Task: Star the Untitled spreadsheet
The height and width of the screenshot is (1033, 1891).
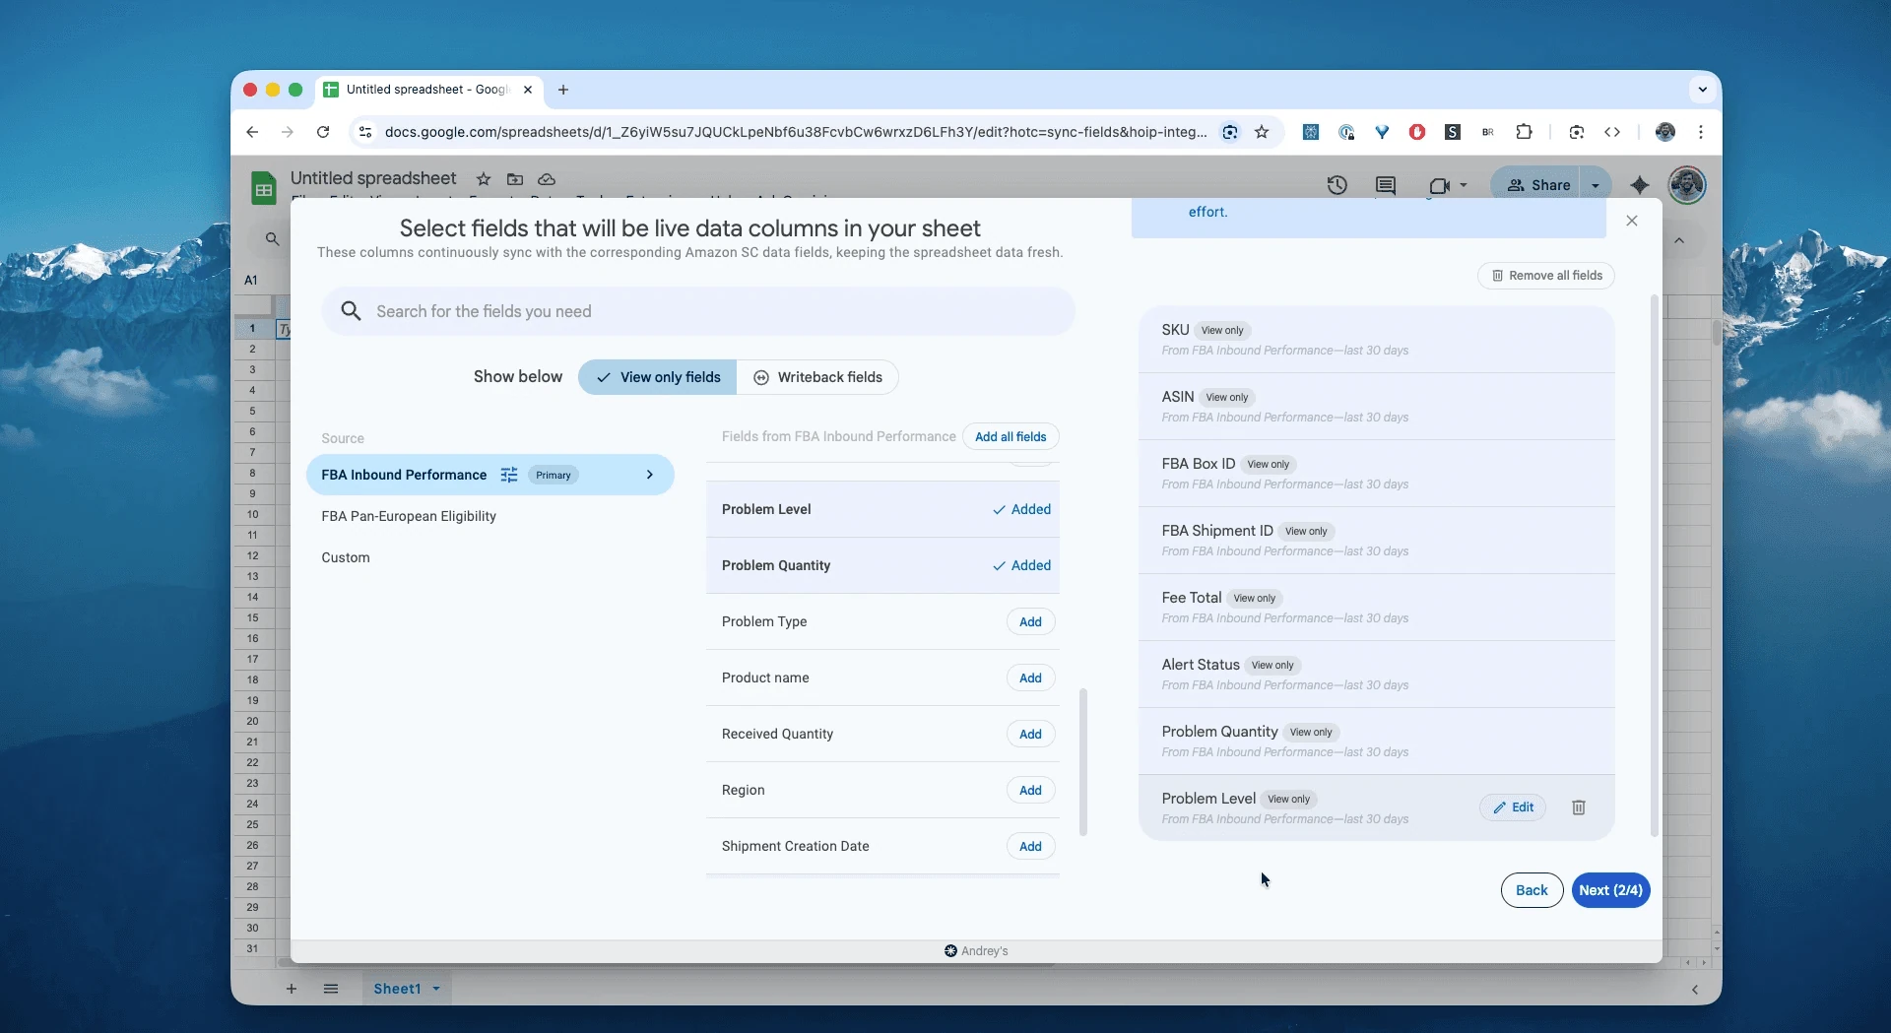Action: tap(484, 179)
